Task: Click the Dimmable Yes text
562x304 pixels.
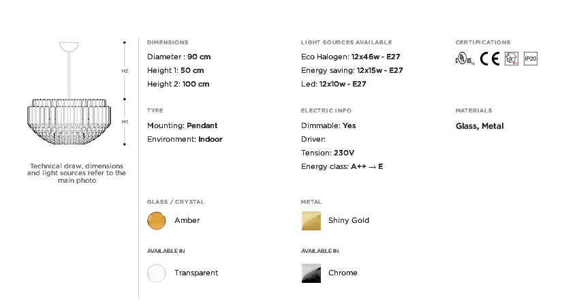Action: (328, 125)
